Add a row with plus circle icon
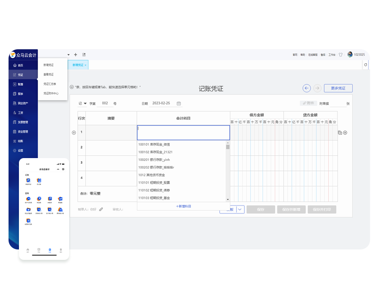Screen dimensions: 379x284 tap(74, 133)
